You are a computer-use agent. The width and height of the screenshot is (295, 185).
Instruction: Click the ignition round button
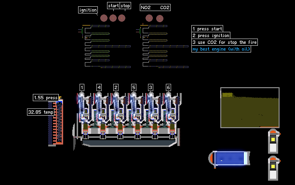click(x=104, y=18)
